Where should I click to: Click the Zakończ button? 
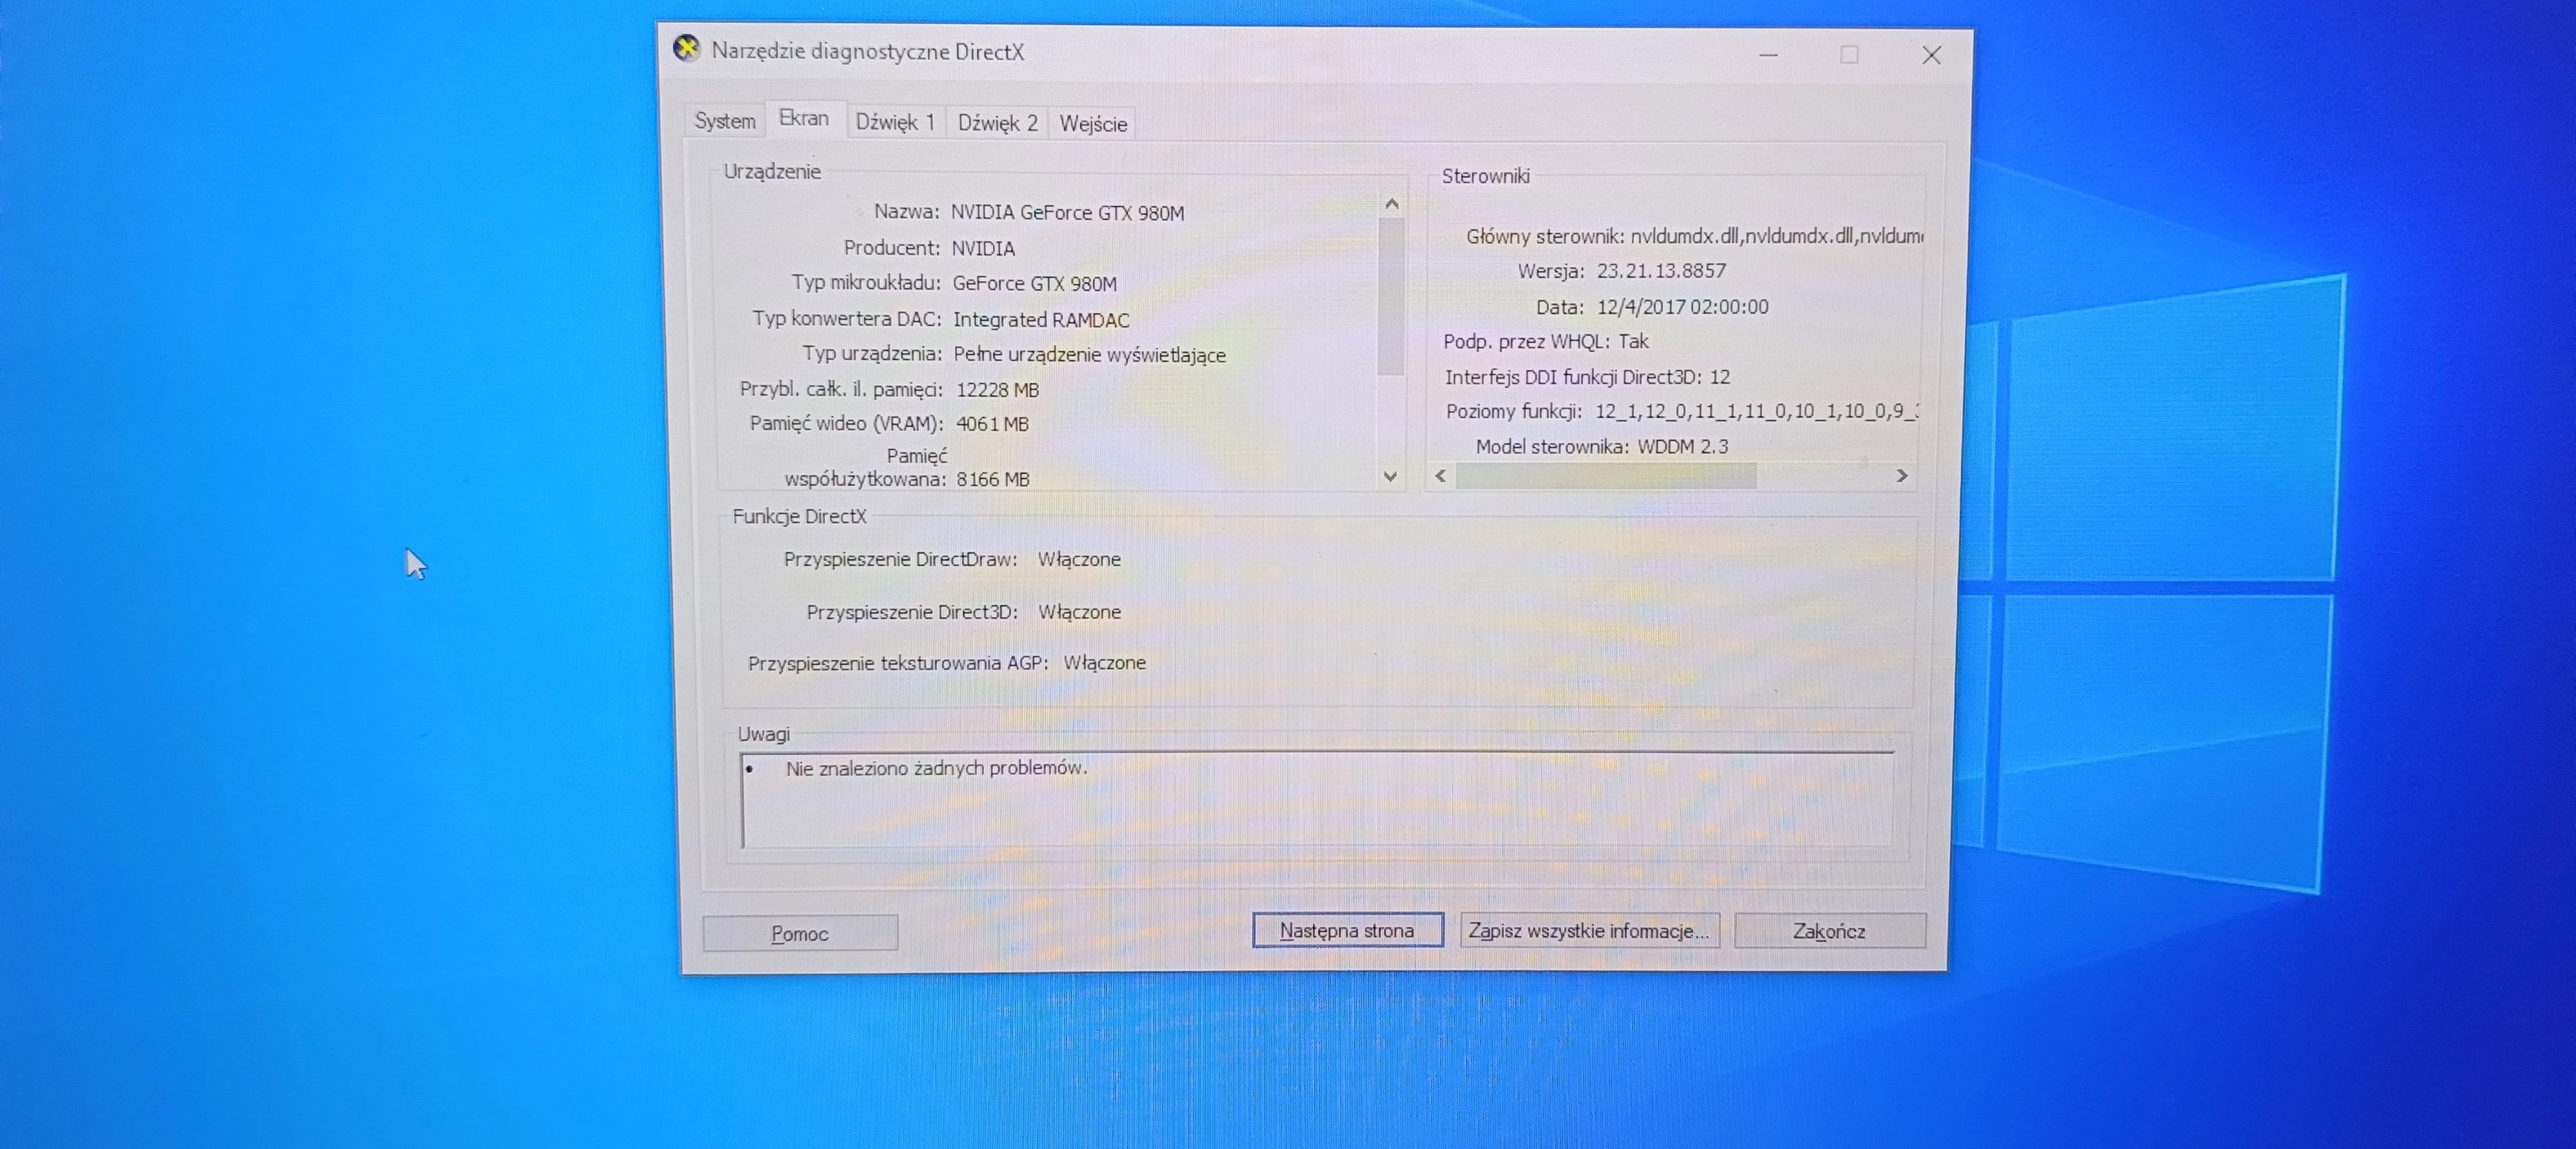click(x=1829, y=931)
